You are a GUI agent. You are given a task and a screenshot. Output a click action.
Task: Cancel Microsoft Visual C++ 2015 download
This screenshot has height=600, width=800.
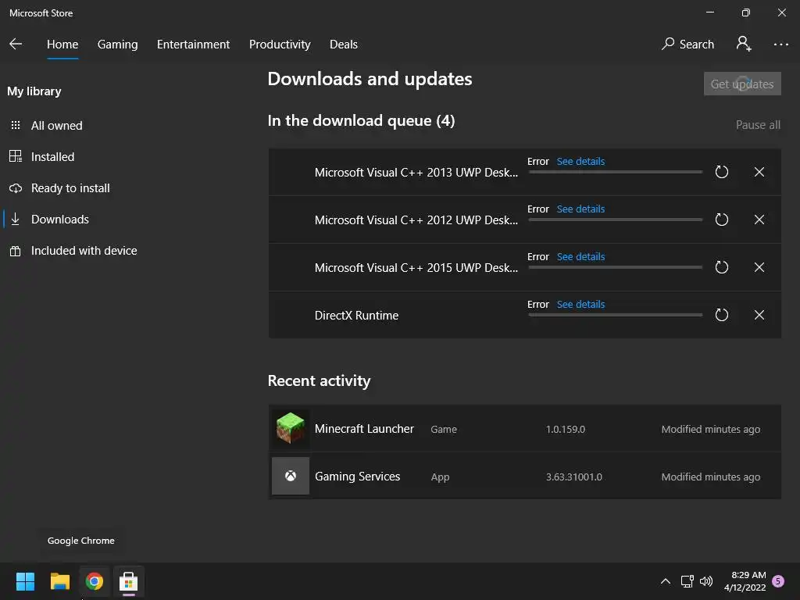pyautogui.click(x=759, y=267)
